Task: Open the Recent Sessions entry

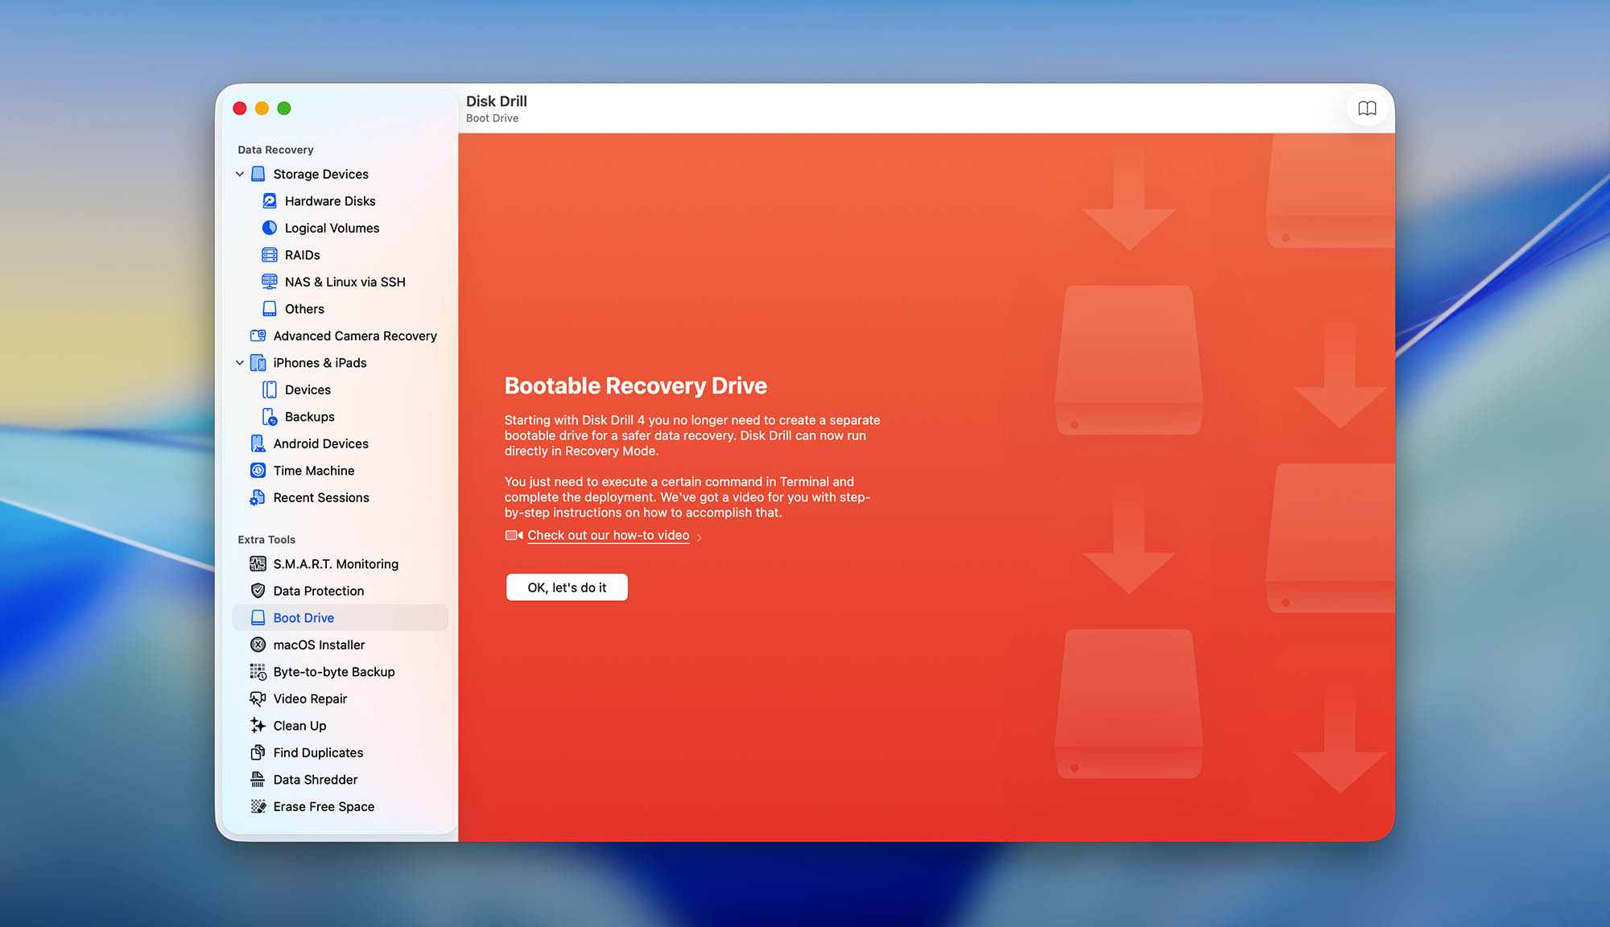Action: click(320, 497)
